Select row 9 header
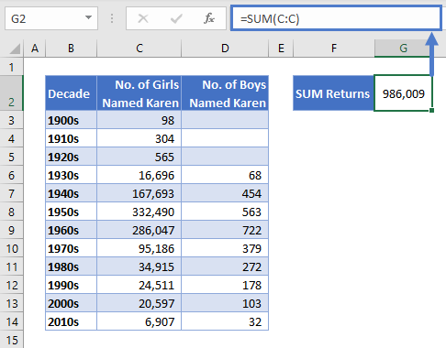The width and height of the screenshot is (446, 348). pyautogui.click(x=11, y=230)
